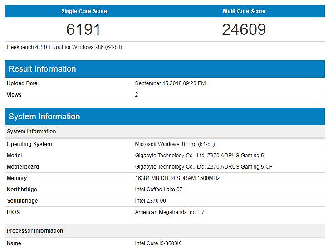Select the multi-core value 24609

244,29
